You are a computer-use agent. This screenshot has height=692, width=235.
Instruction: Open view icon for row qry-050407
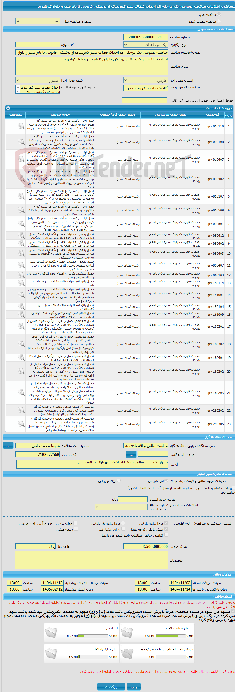(x=21, y=265)
